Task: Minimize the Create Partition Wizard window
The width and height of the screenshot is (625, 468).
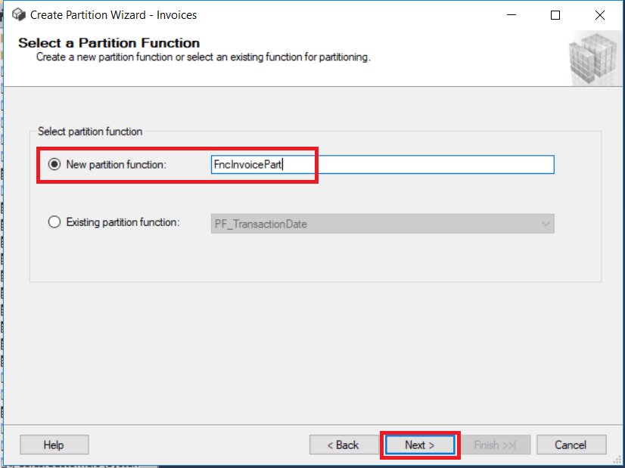Action: [512, 14]
